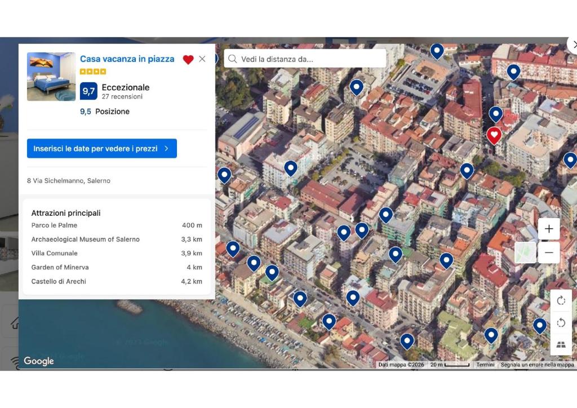Select the Castello di Arechi row
The height and width of the screenshot is (408, 577).
click(117, 281)
